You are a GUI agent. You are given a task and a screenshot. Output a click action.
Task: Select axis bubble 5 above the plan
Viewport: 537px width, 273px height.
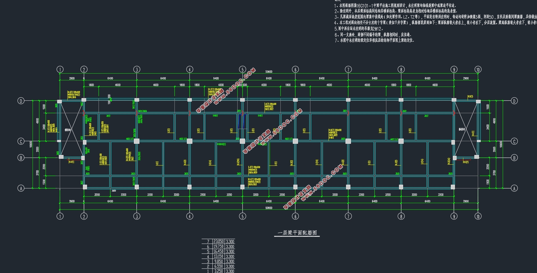point(242,69)
